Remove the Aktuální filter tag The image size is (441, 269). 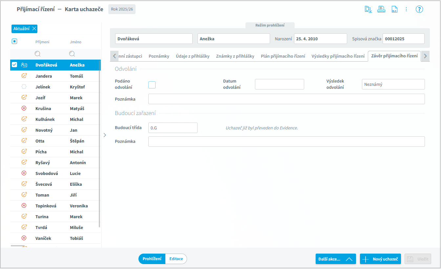(34, 29)
